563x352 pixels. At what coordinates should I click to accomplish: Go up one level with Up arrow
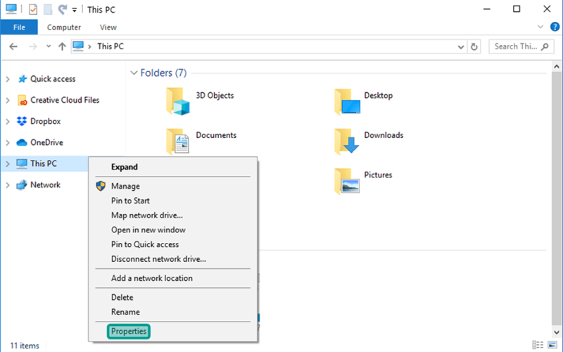(x=62, y=46)
